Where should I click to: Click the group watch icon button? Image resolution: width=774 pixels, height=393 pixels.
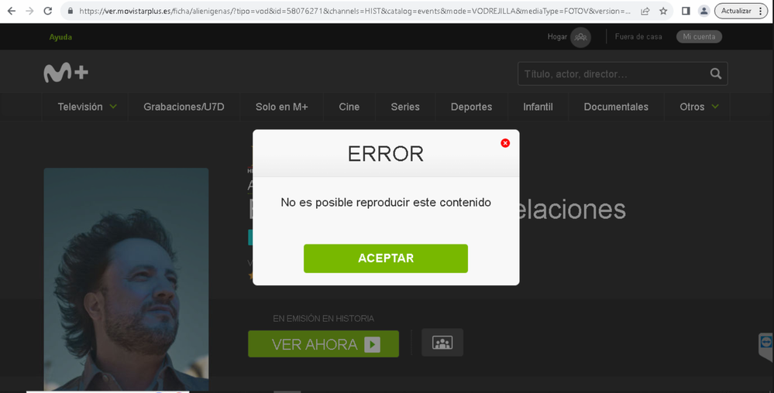coord(442,343)
